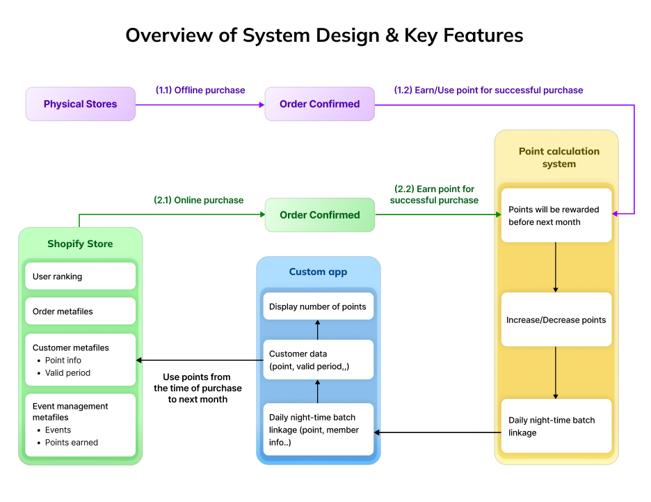Click the Point info bullet
The width and height of the screenshot is (651, 502).
pyautogui.click(x=63, y=360)
